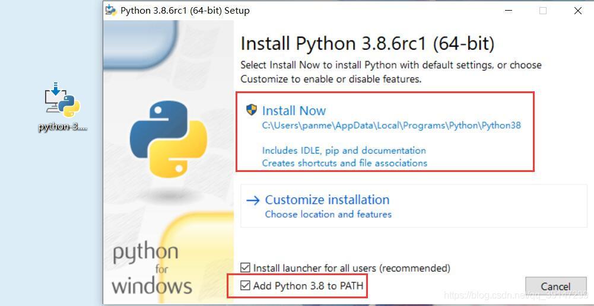
Task: Start installation with Install Now
Action: pyautogui.click(x=294, y=110)
